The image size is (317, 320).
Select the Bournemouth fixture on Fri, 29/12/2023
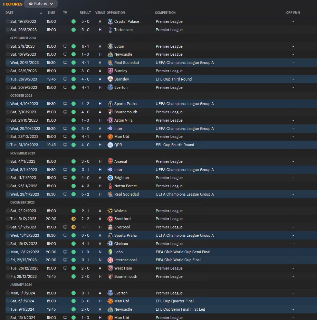pyautogui.click(x=161, y=276)
